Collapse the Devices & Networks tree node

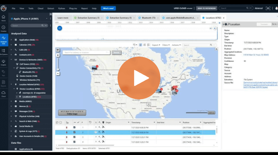11,60
